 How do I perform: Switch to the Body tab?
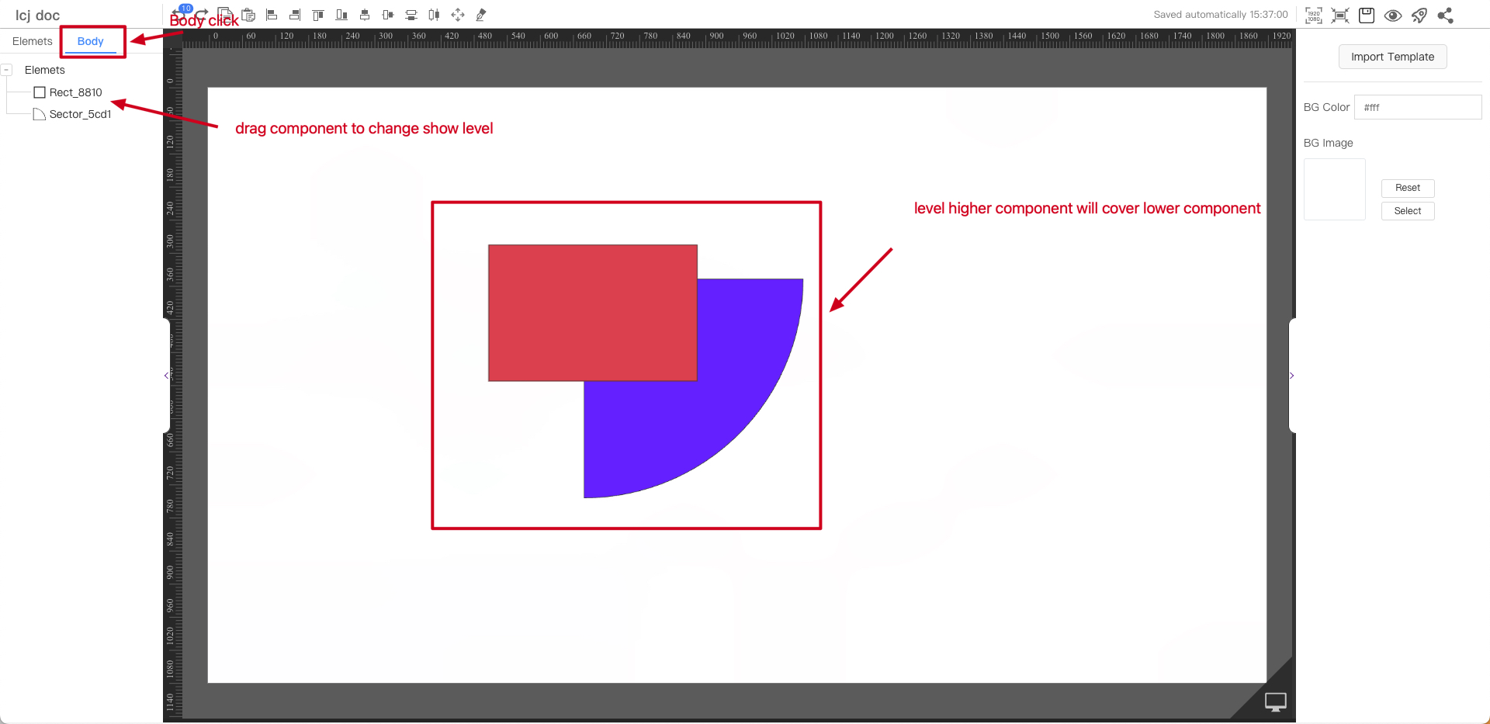91,41
